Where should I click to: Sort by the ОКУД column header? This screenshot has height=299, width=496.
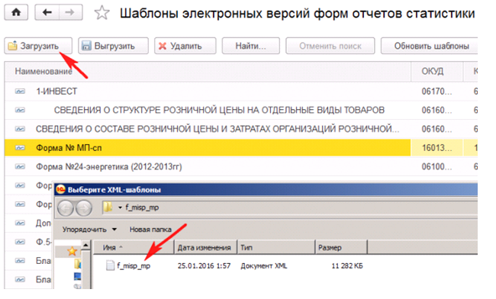coord(436,72)
